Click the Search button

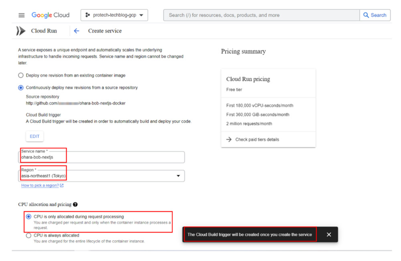pos(375,15)
